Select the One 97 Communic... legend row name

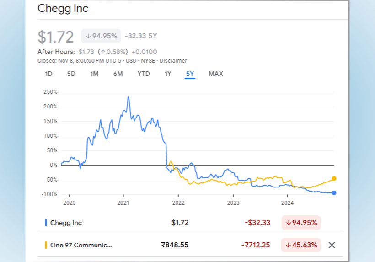click(81, 245)
